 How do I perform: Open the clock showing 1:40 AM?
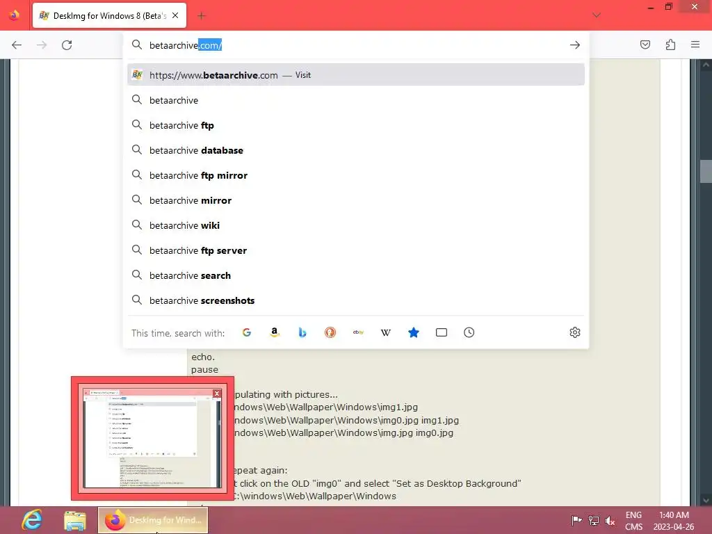tap(674, 521)
